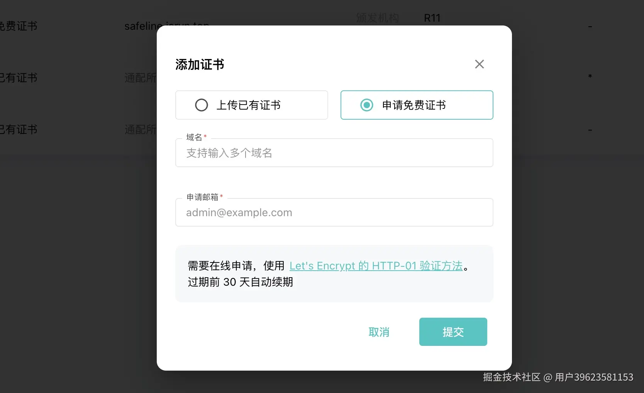Click the 申请免费证书 option label text
The width and height of the screenshot is (644, 393).
(x=414, y=105)
